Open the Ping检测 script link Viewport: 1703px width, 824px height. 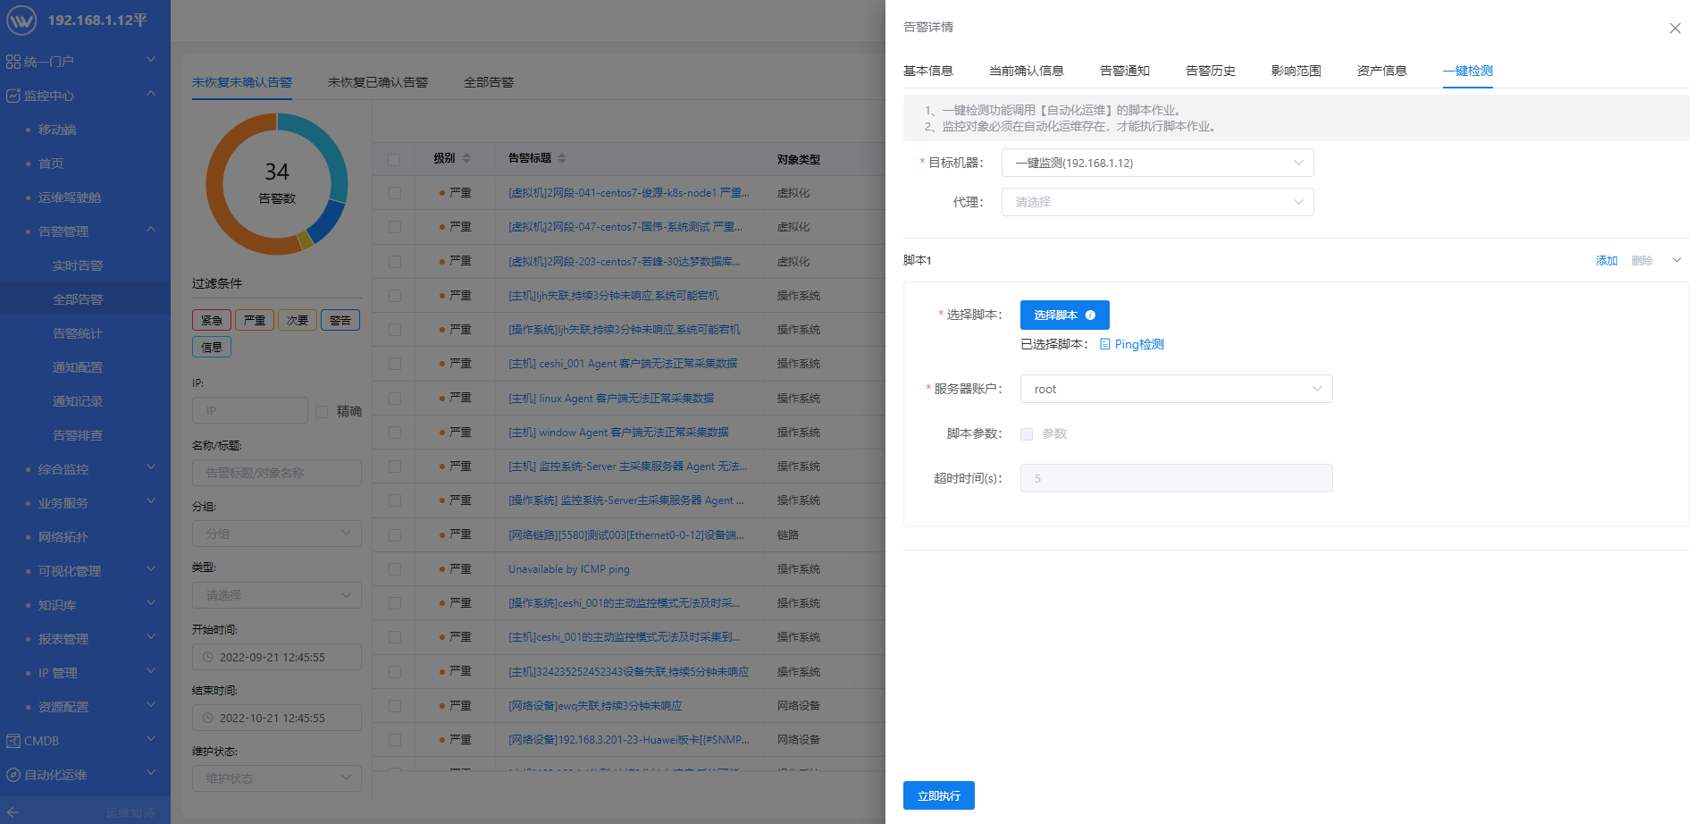pos(1139,344)
